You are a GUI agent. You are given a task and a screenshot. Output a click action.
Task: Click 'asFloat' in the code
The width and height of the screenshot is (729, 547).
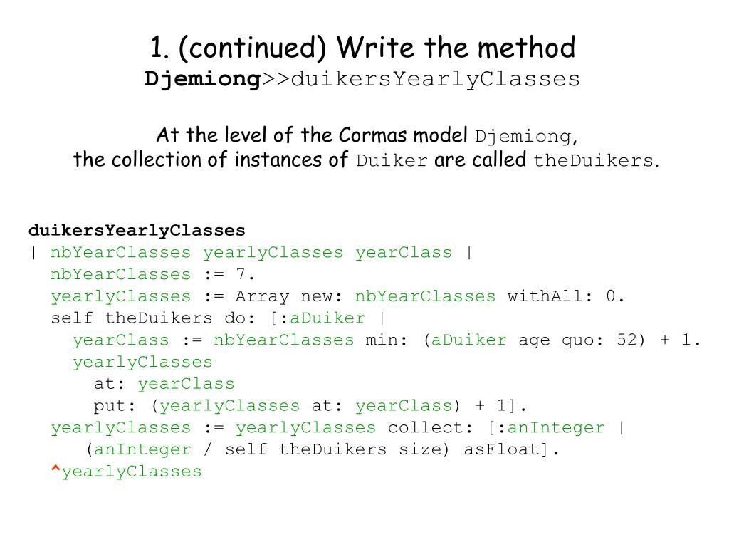[501, 449]
